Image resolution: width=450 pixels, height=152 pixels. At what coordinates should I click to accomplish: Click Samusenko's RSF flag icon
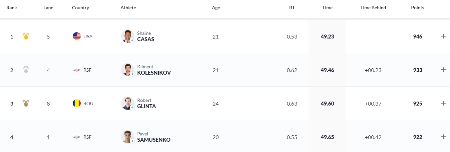77,137
